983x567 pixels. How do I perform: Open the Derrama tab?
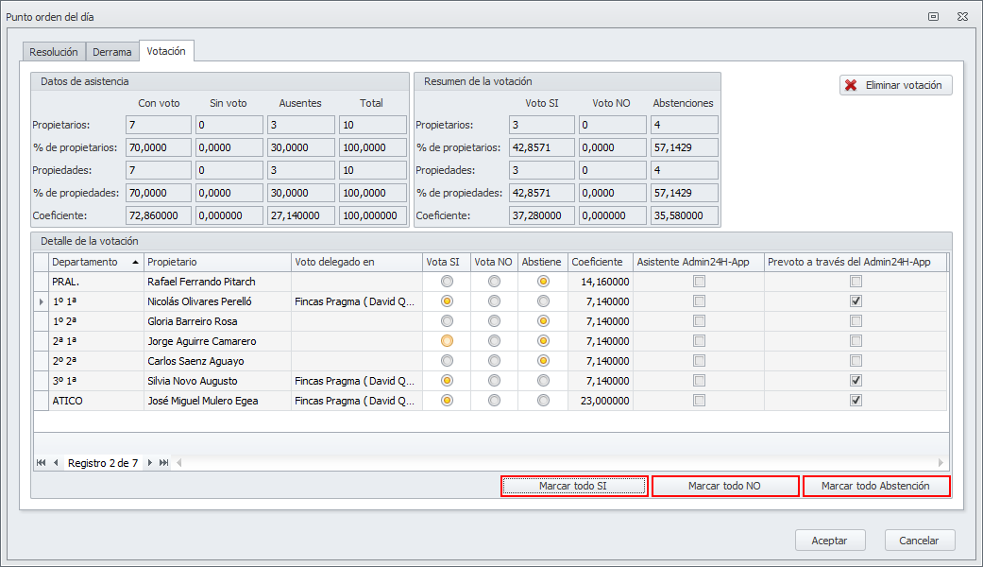[x=111, y=52]
